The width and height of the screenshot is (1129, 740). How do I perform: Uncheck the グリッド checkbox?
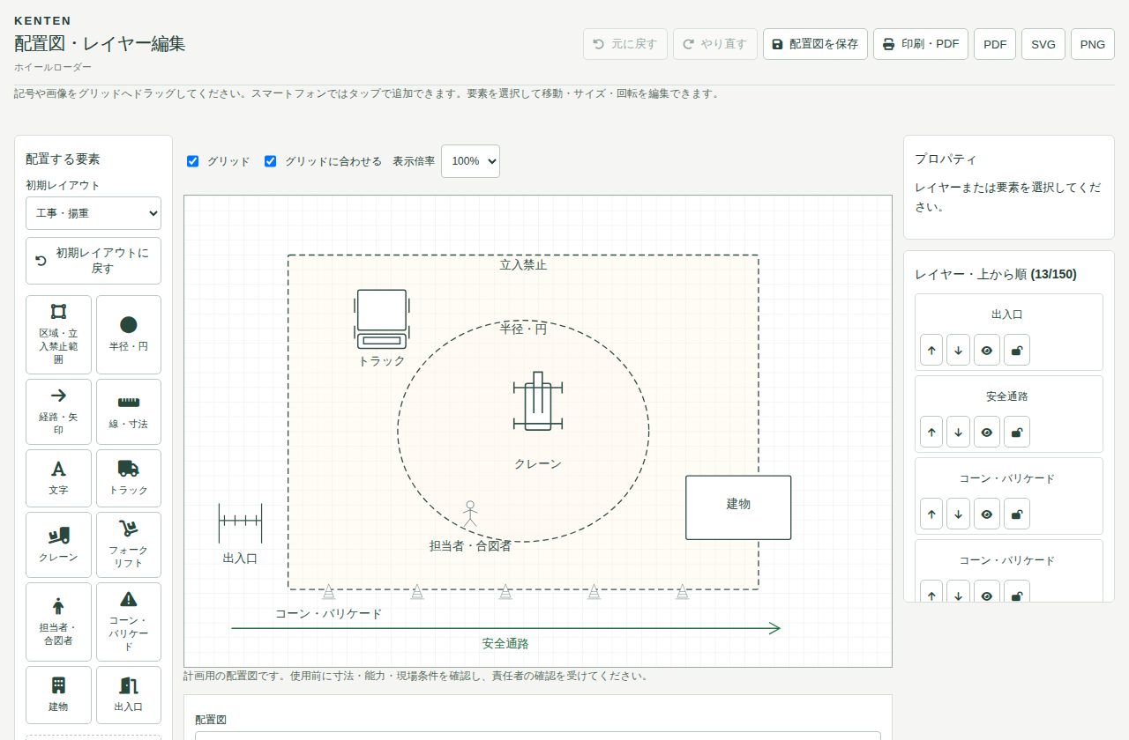[x=193, y=161]
